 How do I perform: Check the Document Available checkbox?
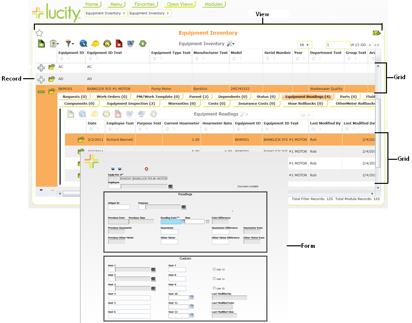[236, 186]
